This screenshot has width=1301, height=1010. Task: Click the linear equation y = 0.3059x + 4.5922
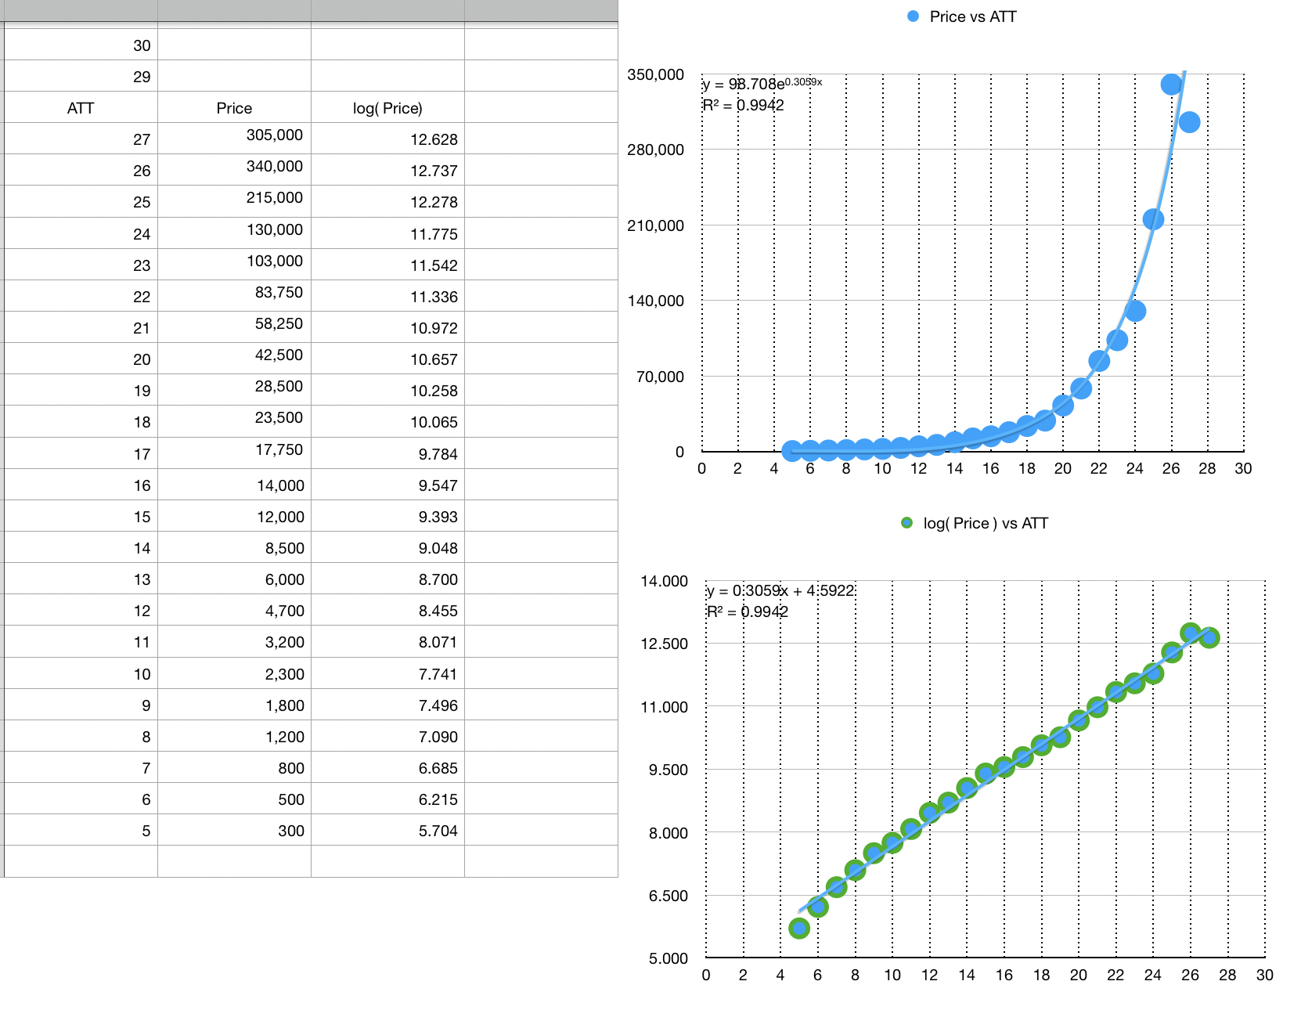(x=780, y=590)
